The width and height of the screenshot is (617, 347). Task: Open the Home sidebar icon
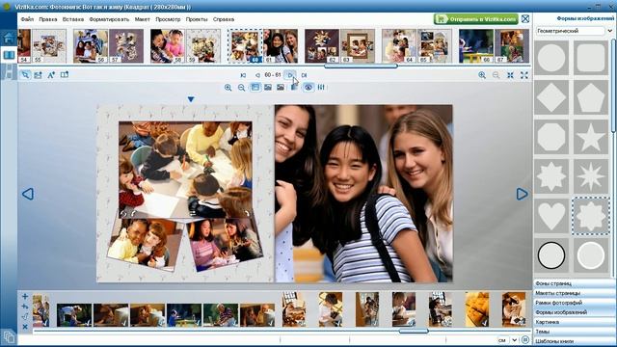pos(9,39)
